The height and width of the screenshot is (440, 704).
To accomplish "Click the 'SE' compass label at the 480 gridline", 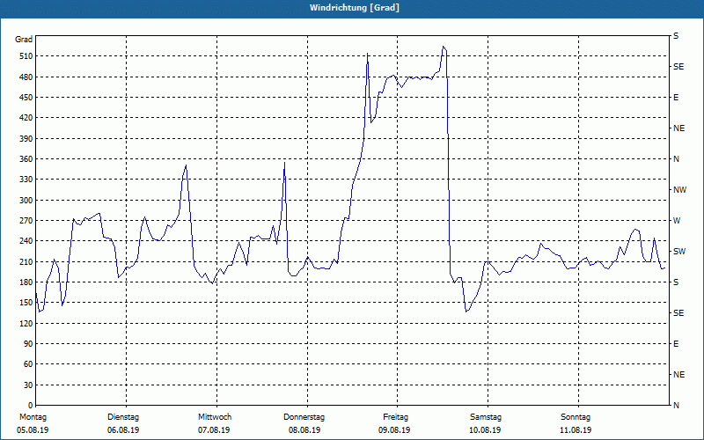I will point(678,67).
